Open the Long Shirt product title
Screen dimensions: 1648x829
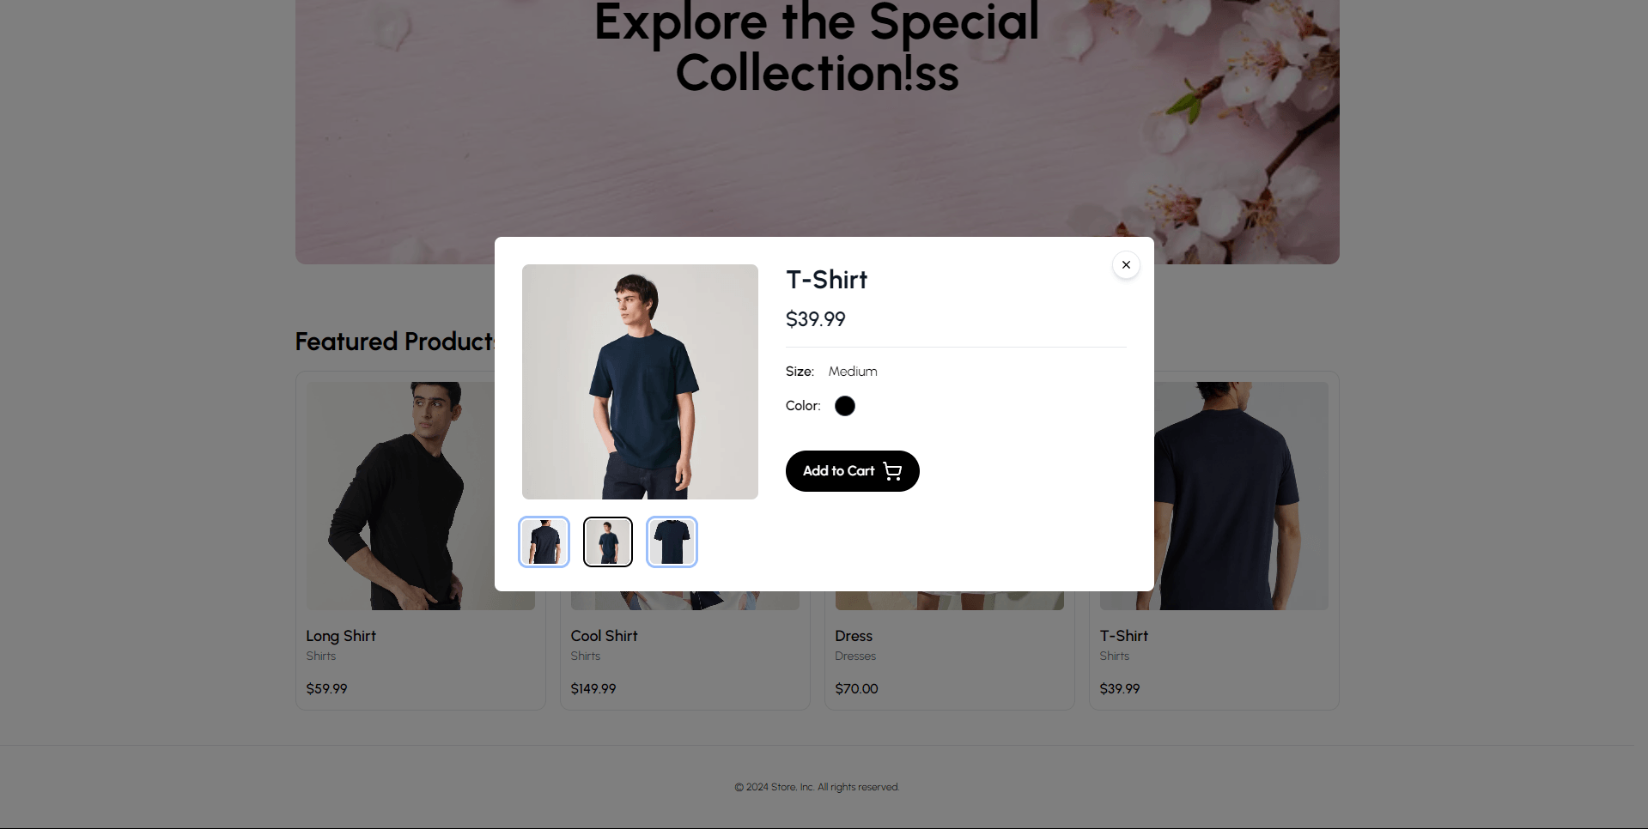click(x=341, y=636)
